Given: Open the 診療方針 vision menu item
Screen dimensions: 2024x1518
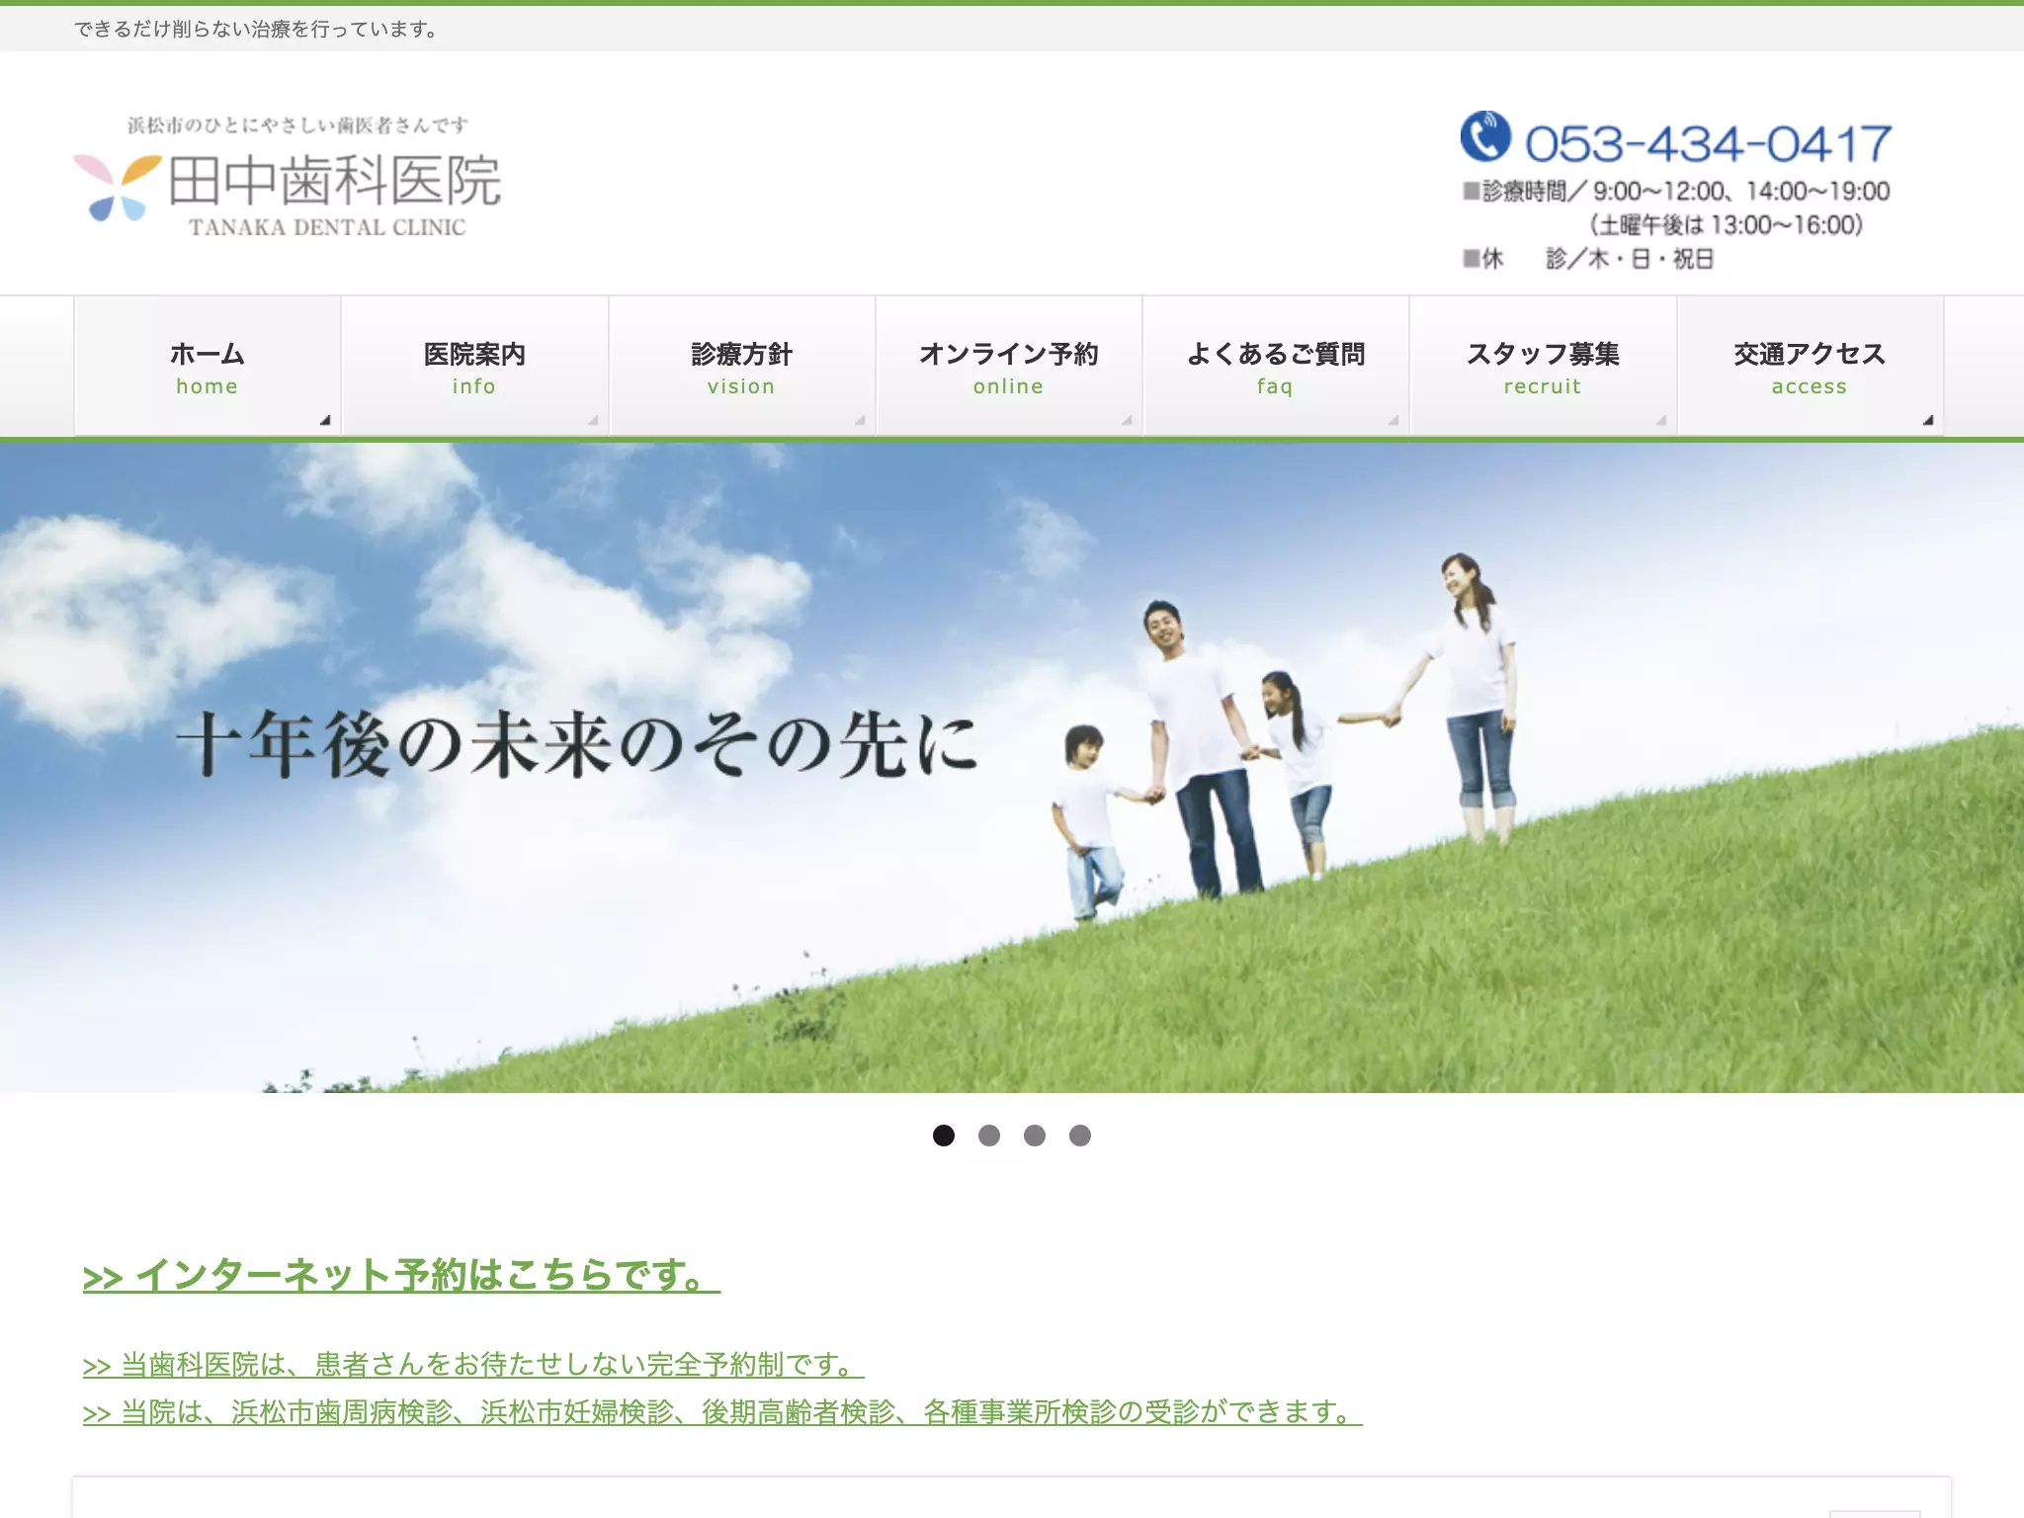Looking at the screenshot, I should [x=741, y=367].
